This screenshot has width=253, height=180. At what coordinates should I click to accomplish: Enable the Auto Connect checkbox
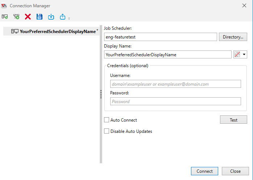pyautogui.click(x=107, y=120)
